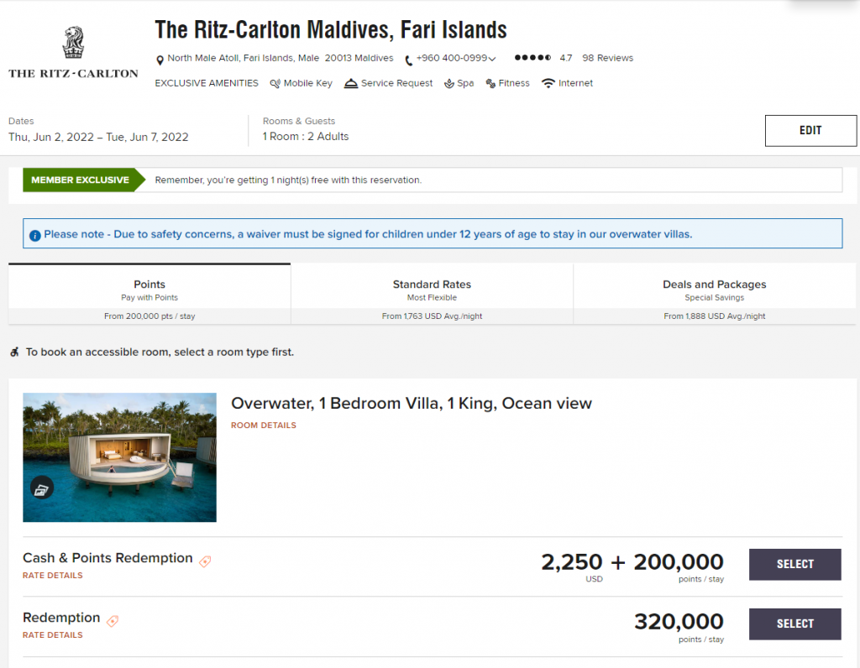Viewport: 860px width, 668px height.
Task: Open the photo gallery icon on villa image
Action: [41, 488]
